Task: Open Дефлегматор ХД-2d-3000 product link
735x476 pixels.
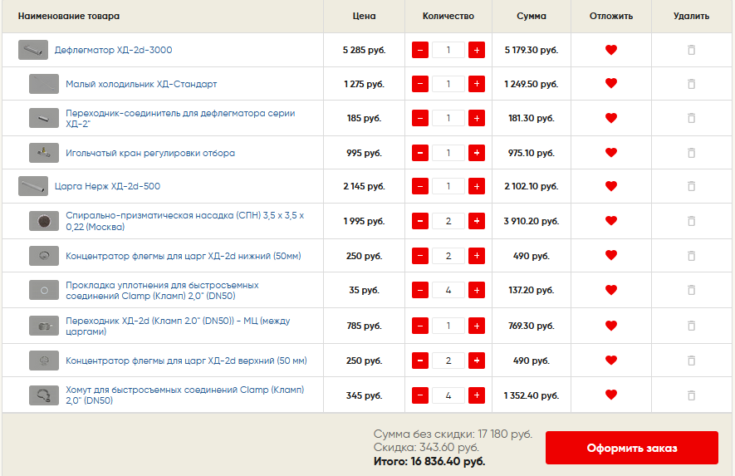Action: click(x=113, y=50)
